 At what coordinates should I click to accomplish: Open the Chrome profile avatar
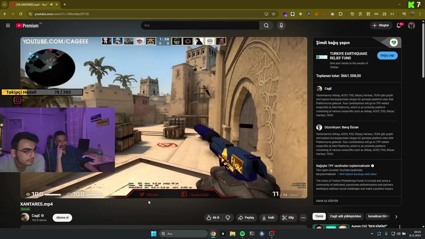point(412,14)
